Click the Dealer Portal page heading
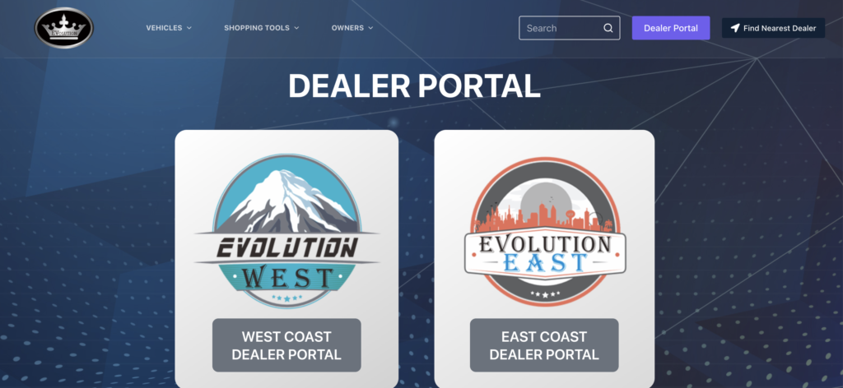Screen dimensions: 843x388 pos(414,85)
